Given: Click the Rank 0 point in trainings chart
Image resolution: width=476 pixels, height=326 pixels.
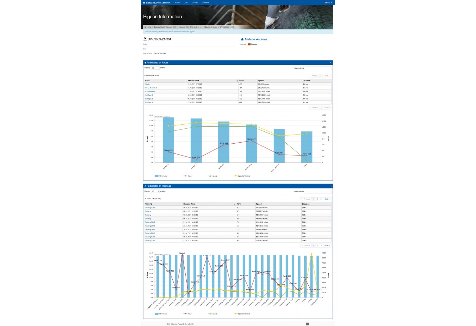Looking at the screenshot, I should pos(183,255).
